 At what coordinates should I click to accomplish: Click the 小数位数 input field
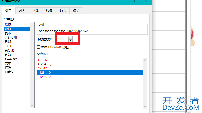pyautogui.click(x=63, y=39)
